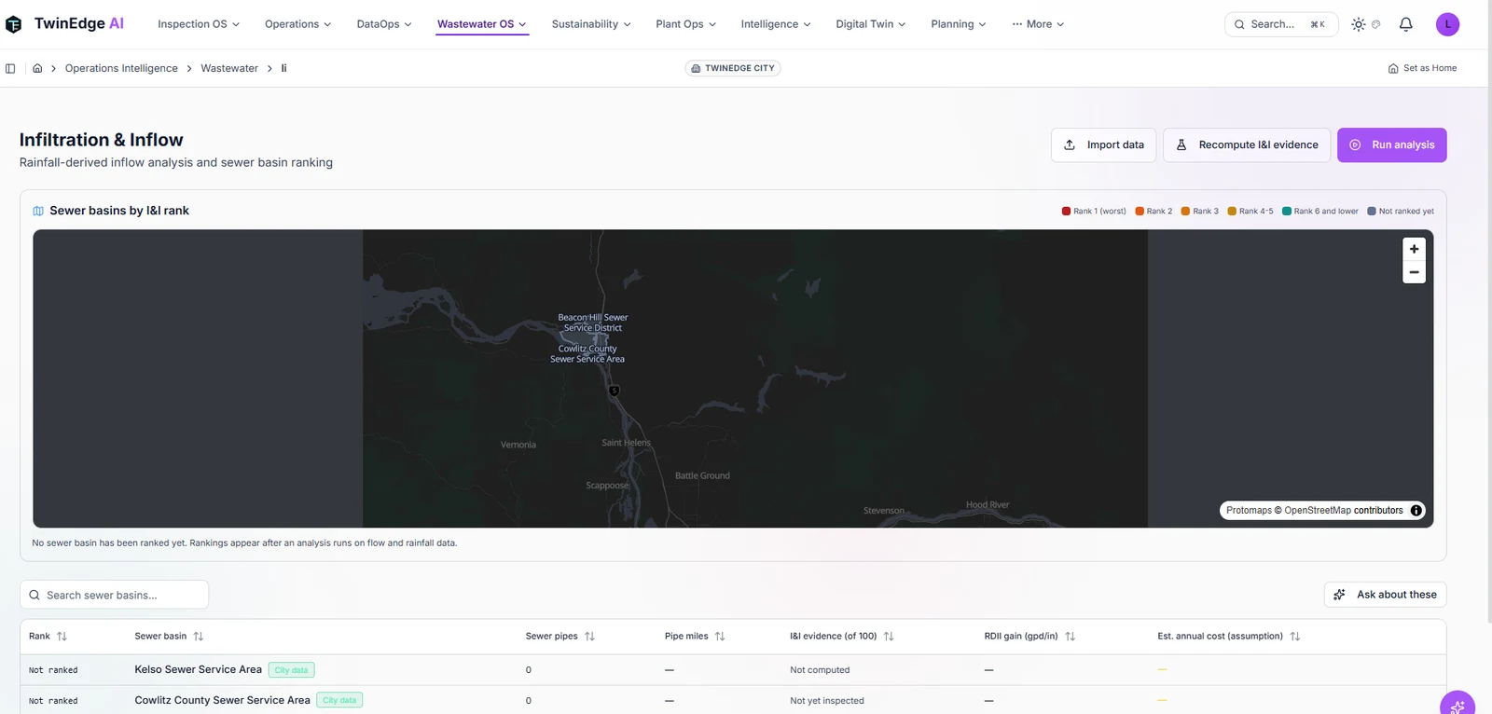Open Kelso Sewer Service Area row
This screenshot has width=1492, height=714.
pos(733,670)
